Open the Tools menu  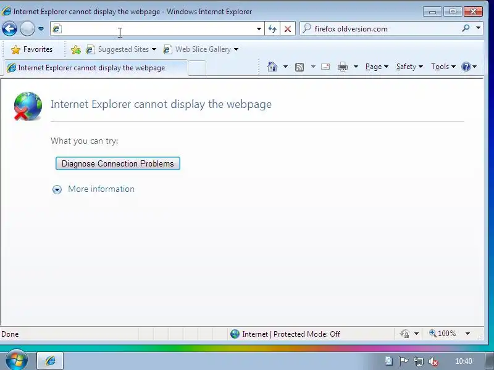443,67
